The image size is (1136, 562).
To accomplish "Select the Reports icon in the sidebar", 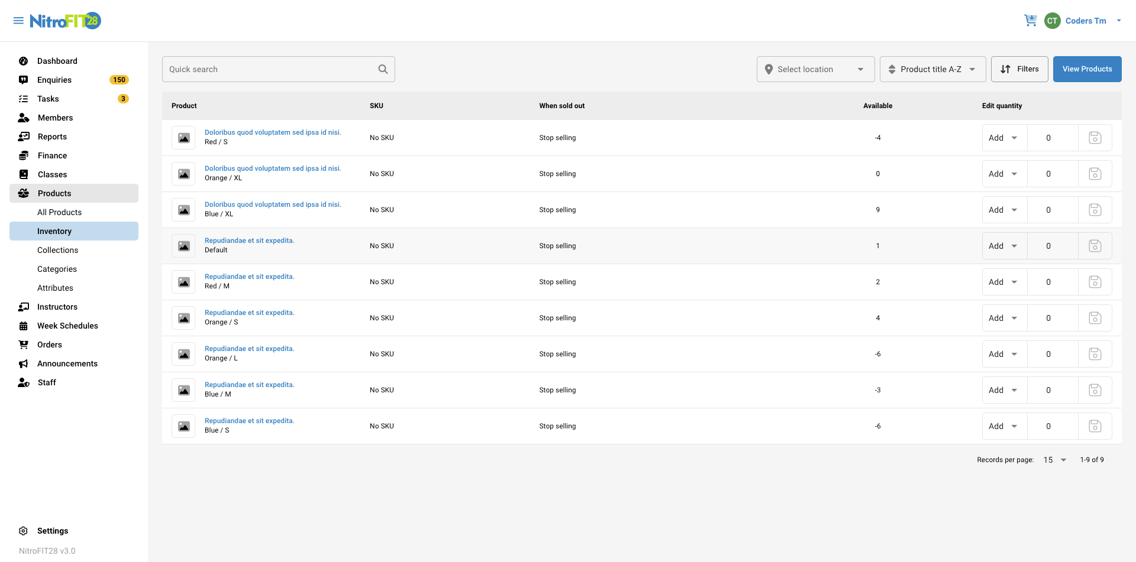I will [24, 137].
